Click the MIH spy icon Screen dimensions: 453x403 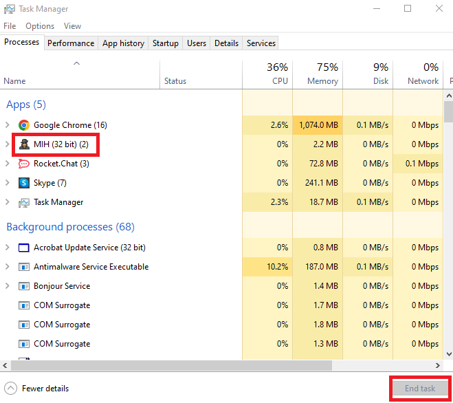24,144
